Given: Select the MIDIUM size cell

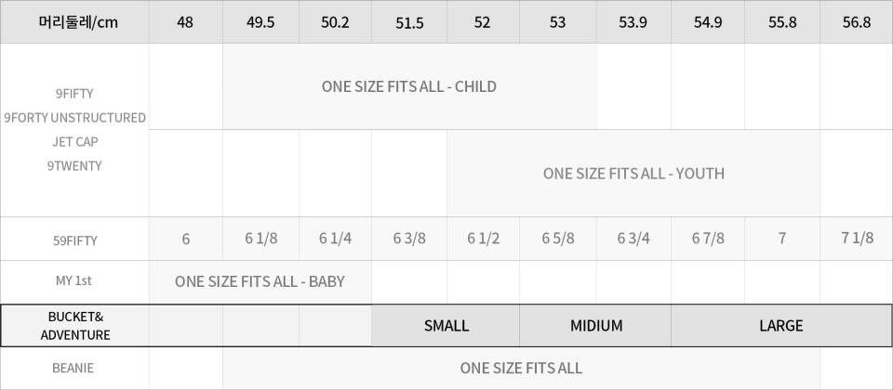Looking at the screenshot, I should pyautogui.click(x=596, y=326).
